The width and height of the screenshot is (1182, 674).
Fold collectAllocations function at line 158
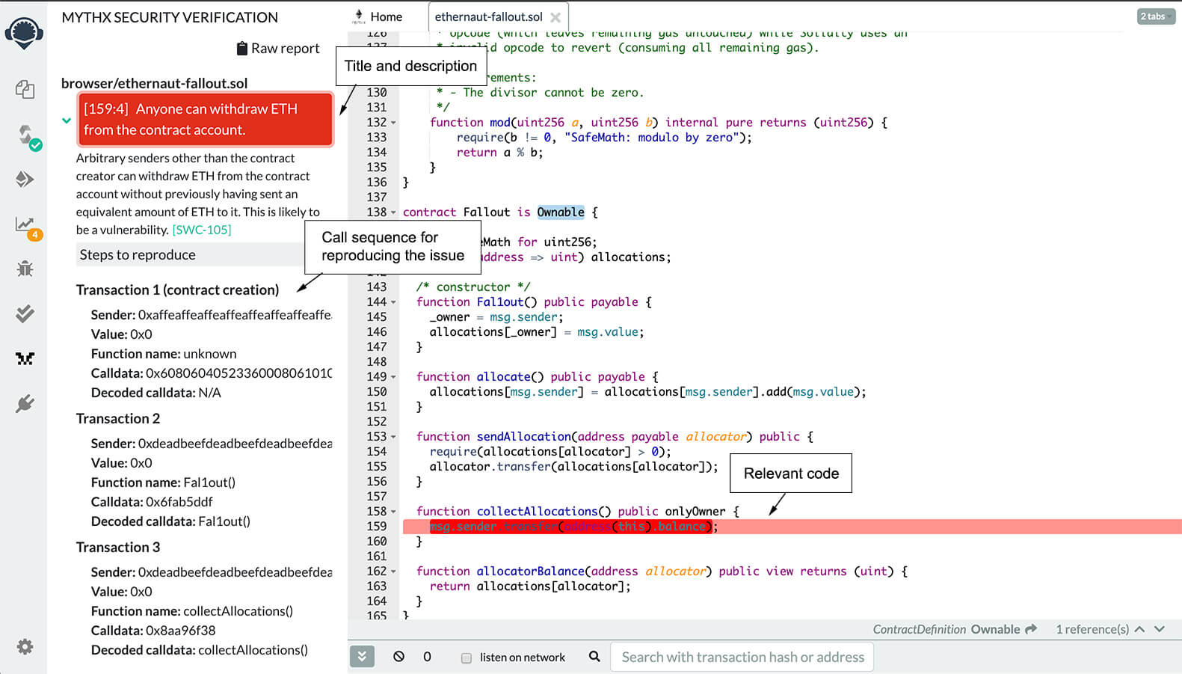(393, 512)
